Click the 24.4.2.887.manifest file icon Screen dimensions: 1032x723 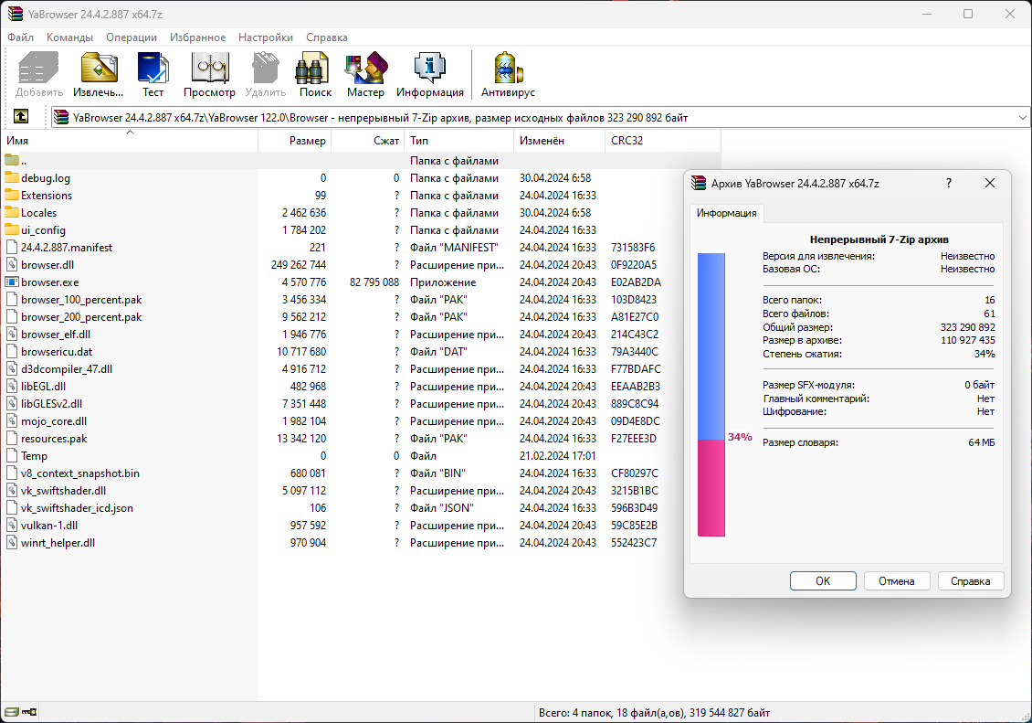coord(11,247)
